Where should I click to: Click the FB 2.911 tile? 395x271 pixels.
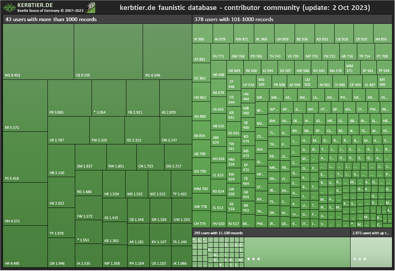(143, 98)
